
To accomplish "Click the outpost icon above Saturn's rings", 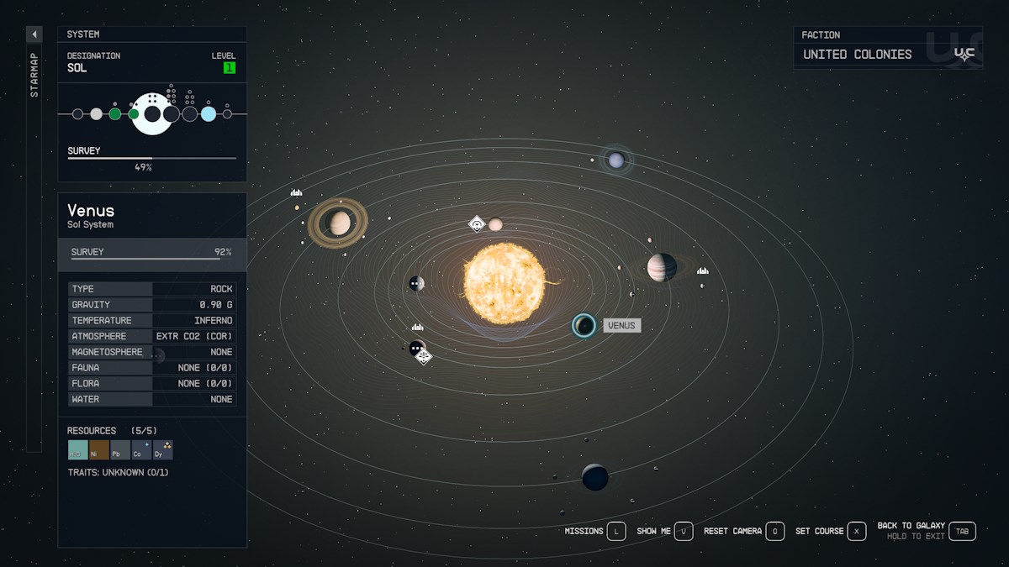I will tap(296, 192).
